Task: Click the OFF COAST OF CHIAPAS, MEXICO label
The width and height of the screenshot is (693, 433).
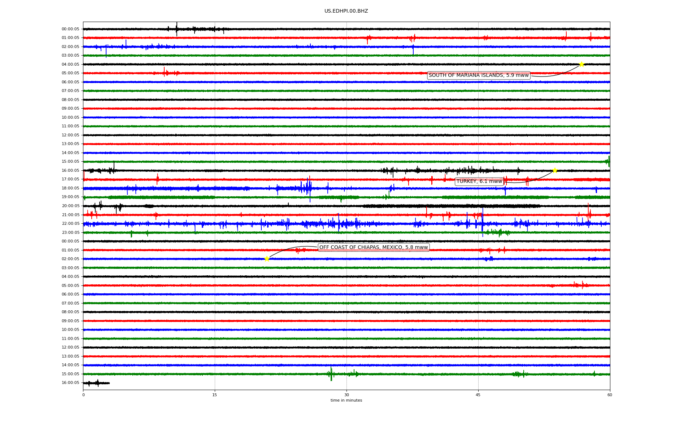Action: click(x=374, y=248)
